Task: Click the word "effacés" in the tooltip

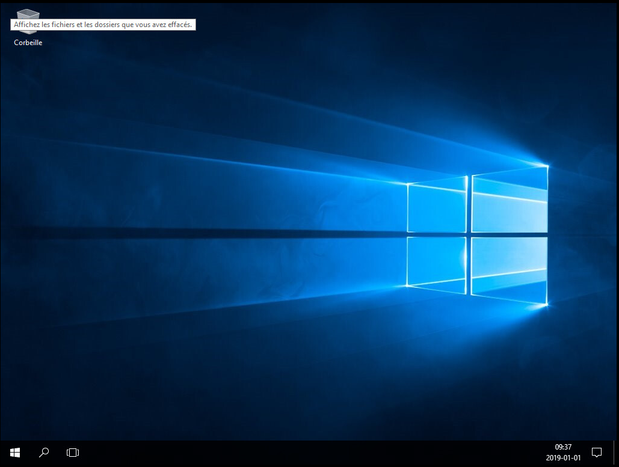Action: tap(180, 25)
